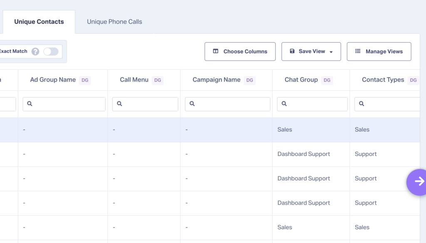
Task: Select the Unique Contacts tab
Action: (x=39, y=21)
